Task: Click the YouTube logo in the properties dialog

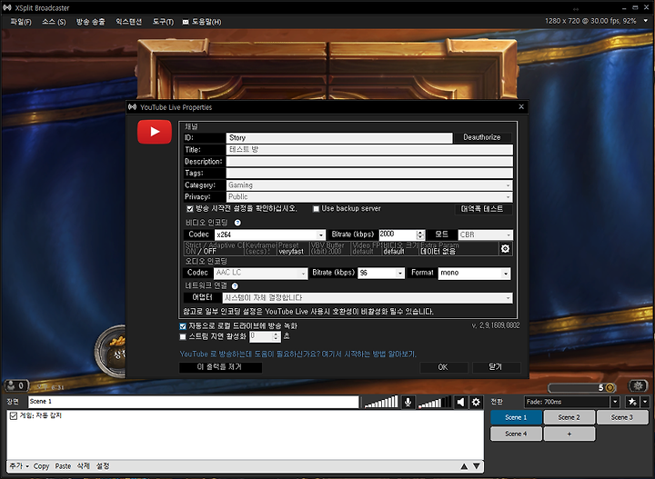Action: (x=154, y=132)
